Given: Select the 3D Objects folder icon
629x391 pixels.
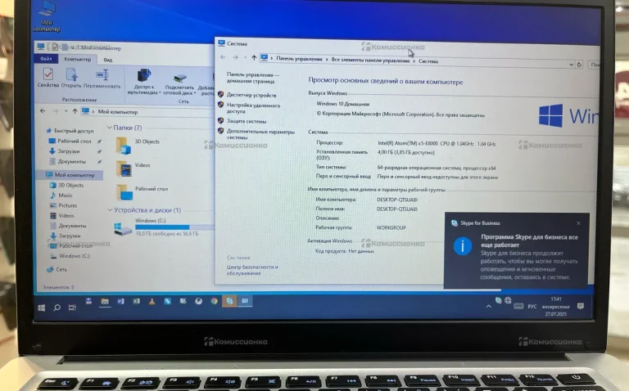Looking at the screenshot, I should tap(124, 146).
